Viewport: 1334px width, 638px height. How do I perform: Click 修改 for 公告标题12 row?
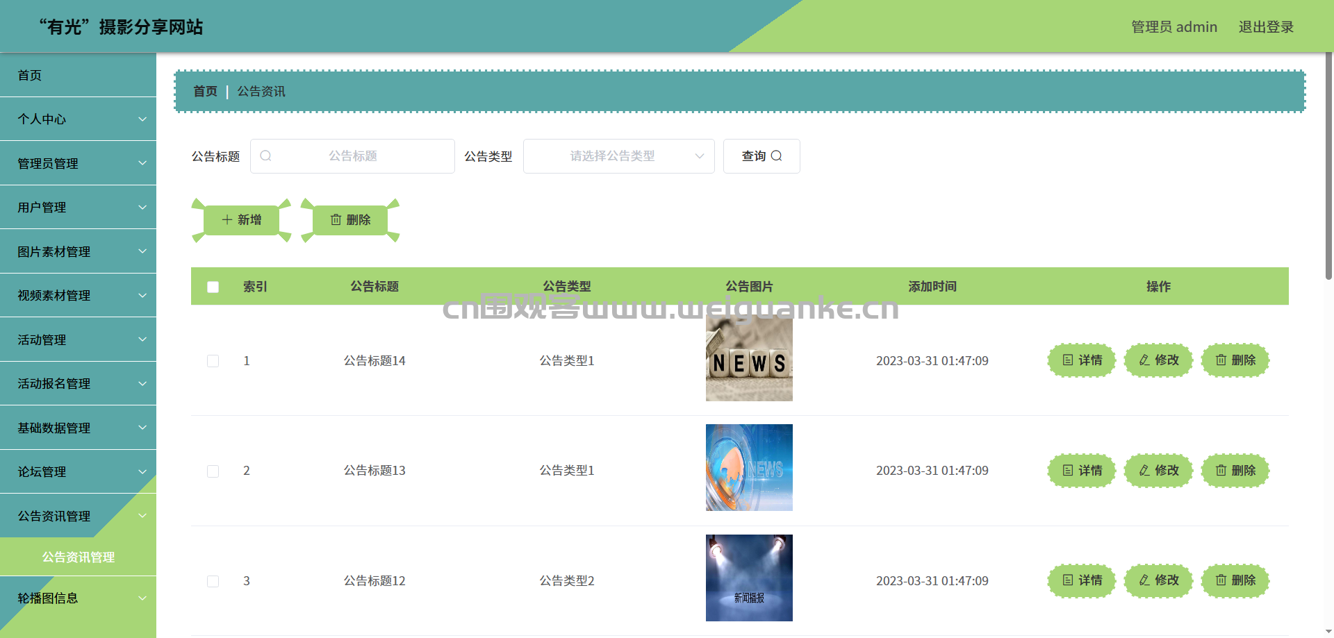click(1158, 580)
